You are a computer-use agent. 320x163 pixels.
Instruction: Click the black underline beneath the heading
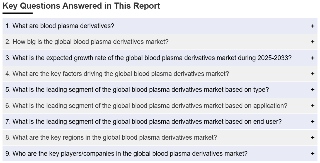18,13
